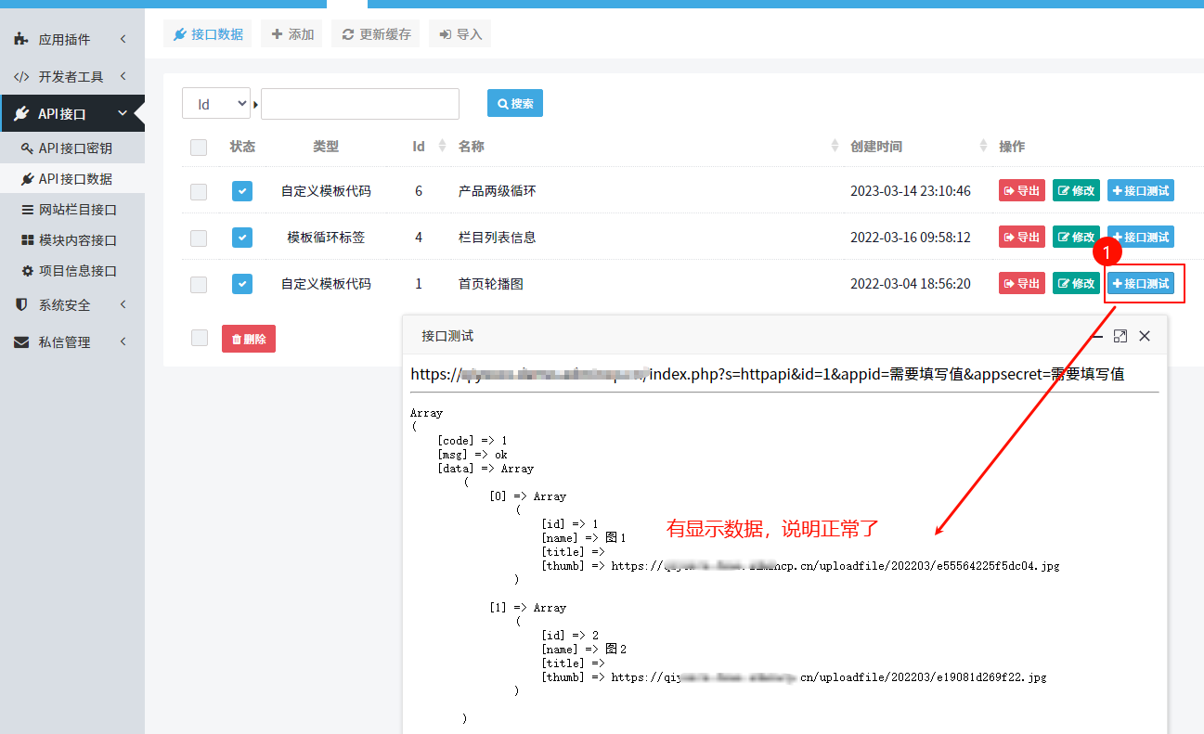Click the red 删除 delete button
This screenshot has height=734, width=1204.
[x=249, y=339]
